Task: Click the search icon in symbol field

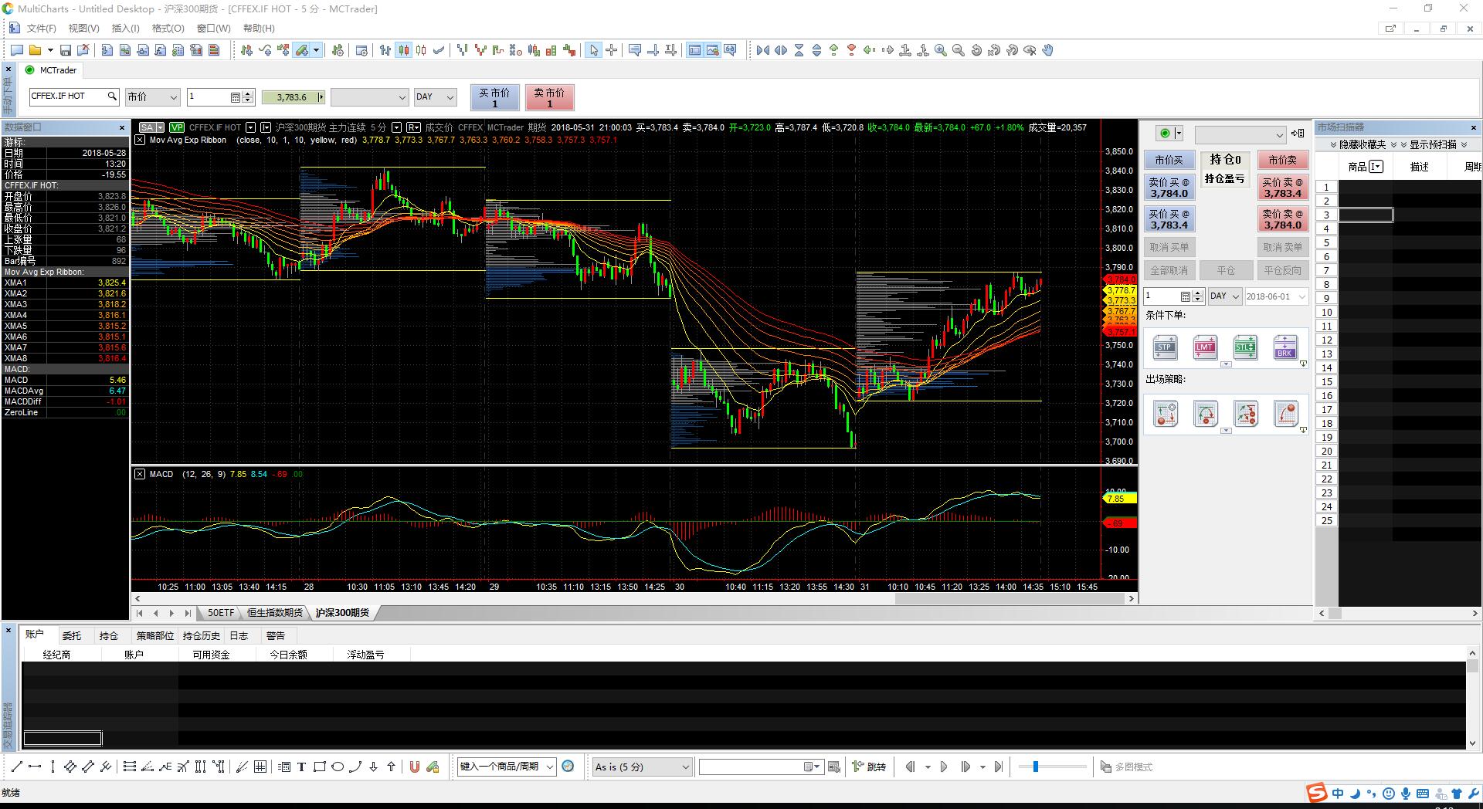Action: point(112,96)
